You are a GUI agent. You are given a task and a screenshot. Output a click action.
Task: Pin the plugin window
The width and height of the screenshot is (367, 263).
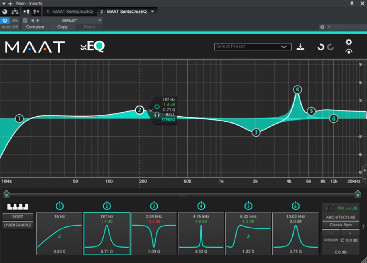352,3
